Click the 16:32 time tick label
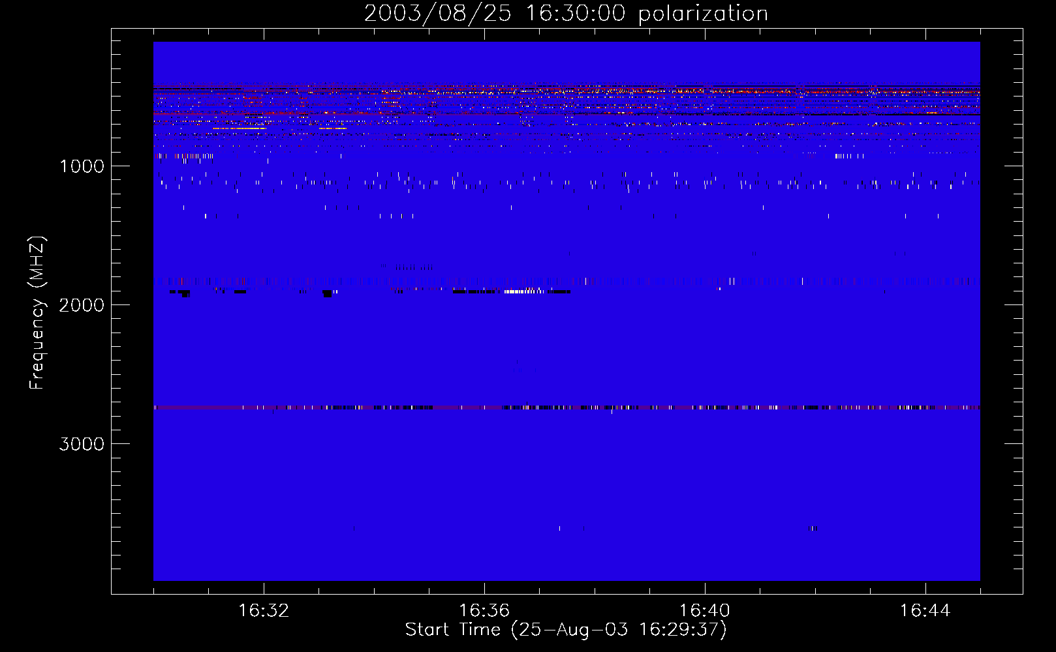The height and width of the screenshot is (652, 1056). 264,611
